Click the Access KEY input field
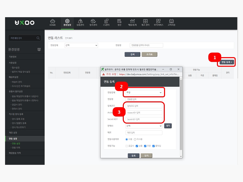 pos(144,113)
